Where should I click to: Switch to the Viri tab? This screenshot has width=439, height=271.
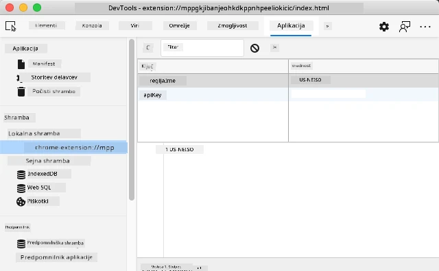point(135,26)
